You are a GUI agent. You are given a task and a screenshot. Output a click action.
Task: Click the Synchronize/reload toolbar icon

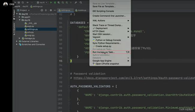point(22,2)
